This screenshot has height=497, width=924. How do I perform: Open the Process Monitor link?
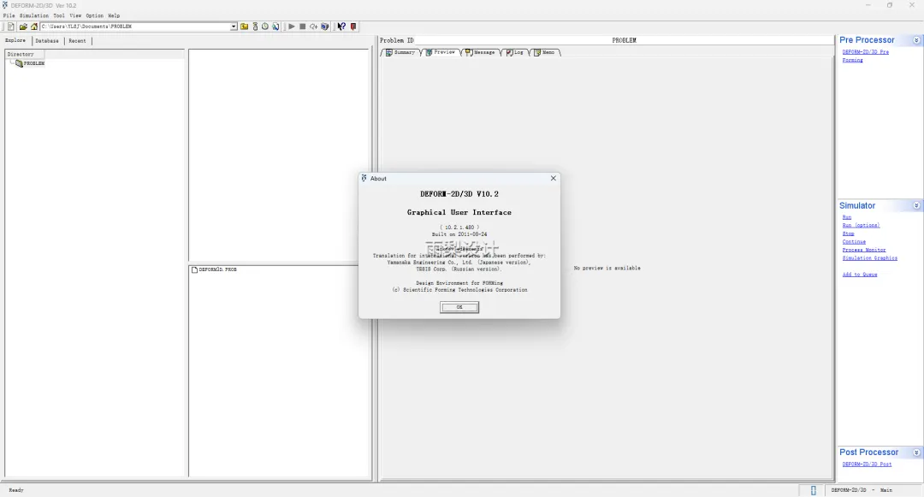864,251
